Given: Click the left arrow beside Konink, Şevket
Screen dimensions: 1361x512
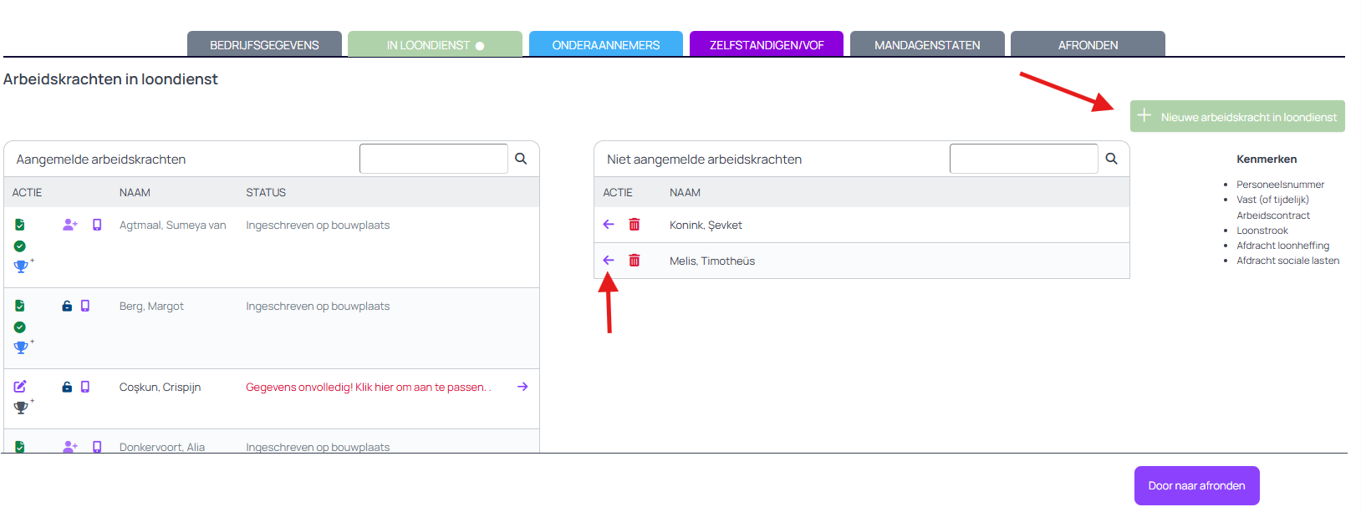Looking at the screenshot, I should 609,225.
